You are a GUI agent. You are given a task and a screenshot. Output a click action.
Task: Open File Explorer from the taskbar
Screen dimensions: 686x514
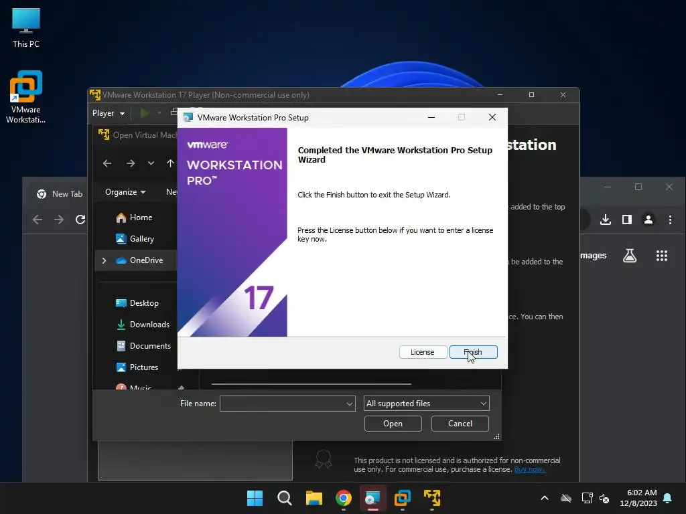point(314,498)
